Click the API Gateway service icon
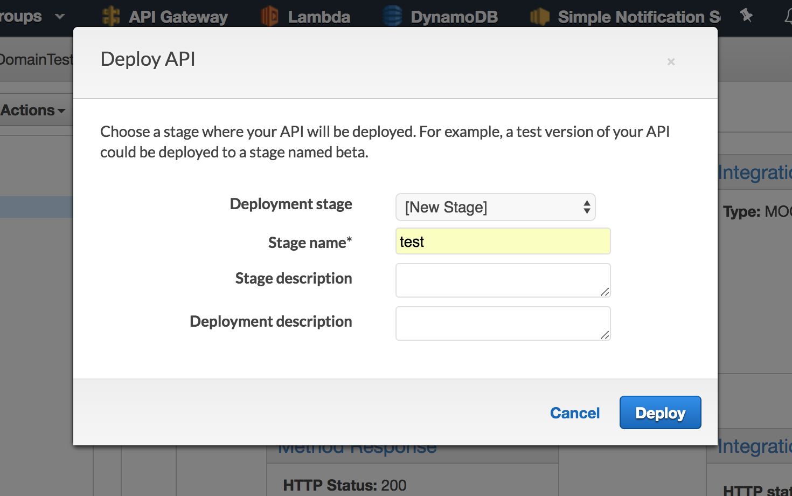Viewport: 792px width, 496px height. 111,16
